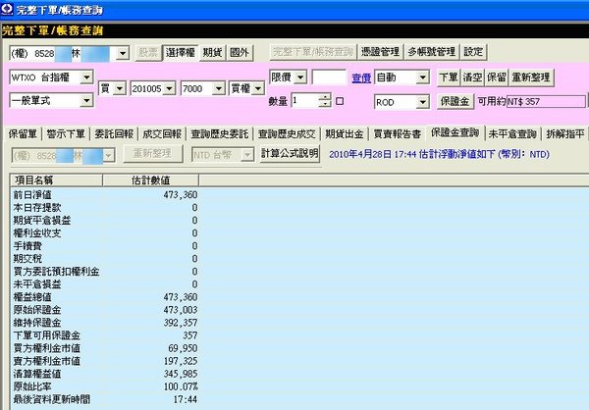Switch to the 查詢歷史成交 tab
Screen dimensions: 589x410
(287, 134)
